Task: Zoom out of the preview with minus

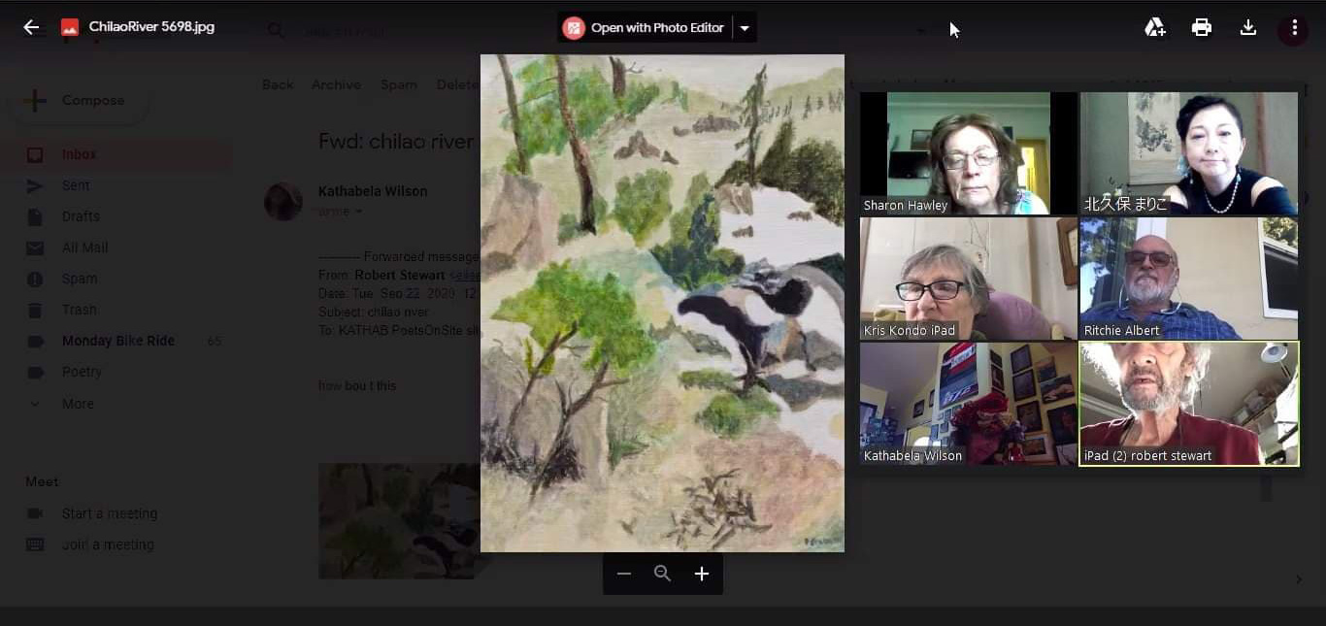Action: point(624,574)
